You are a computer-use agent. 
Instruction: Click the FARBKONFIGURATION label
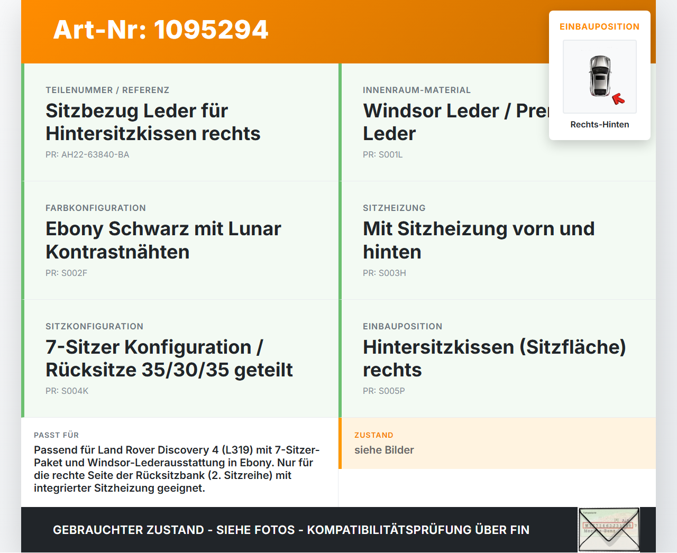coord(96,208)
